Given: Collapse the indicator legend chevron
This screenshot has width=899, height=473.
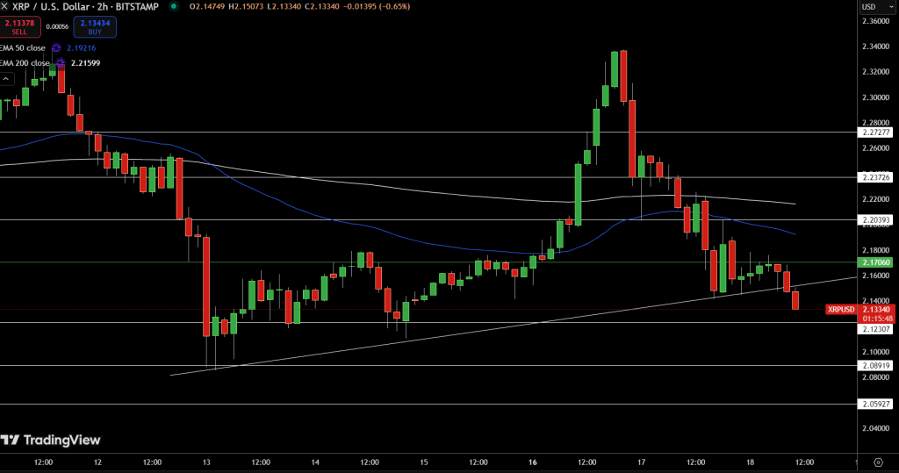Looking at the screenshot, I should pos(6,79).
